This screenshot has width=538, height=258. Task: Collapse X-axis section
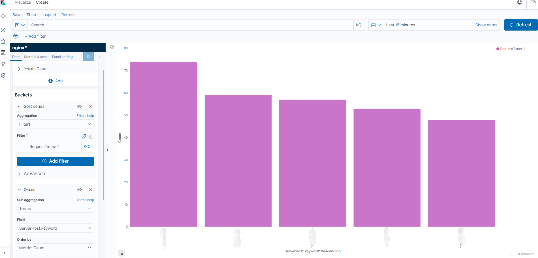[x=19, y=190]
